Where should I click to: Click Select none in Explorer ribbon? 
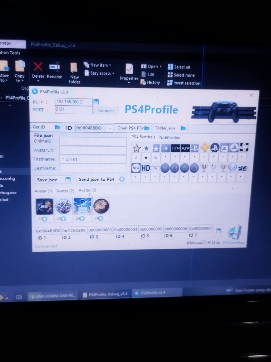click(x=181, y=75)
